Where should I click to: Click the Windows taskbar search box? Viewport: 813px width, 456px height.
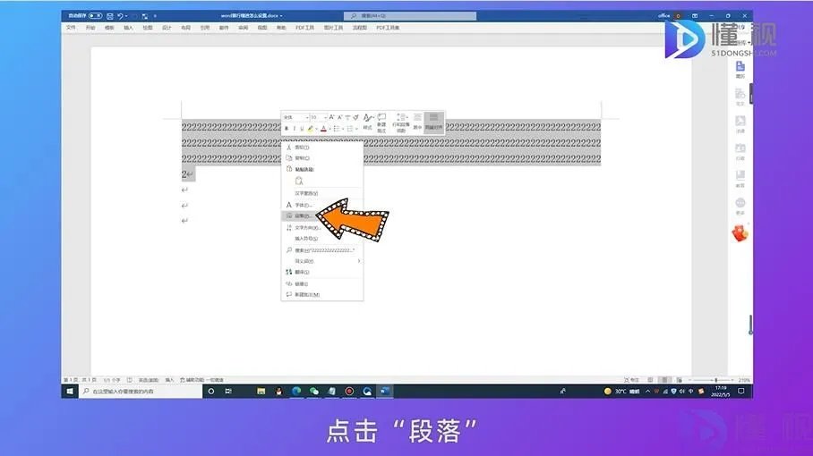140,392
